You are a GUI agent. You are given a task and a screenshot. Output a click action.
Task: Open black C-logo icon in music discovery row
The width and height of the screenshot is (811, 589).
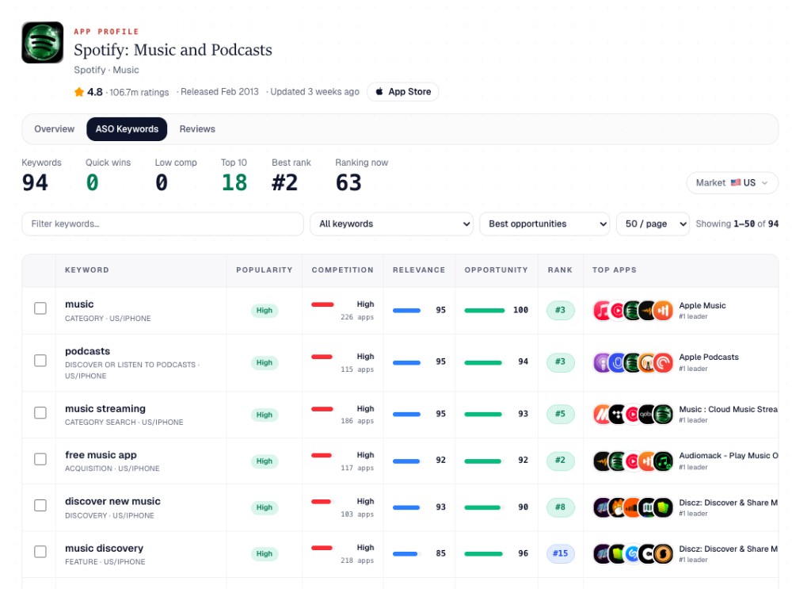click(x=648, y=554)
